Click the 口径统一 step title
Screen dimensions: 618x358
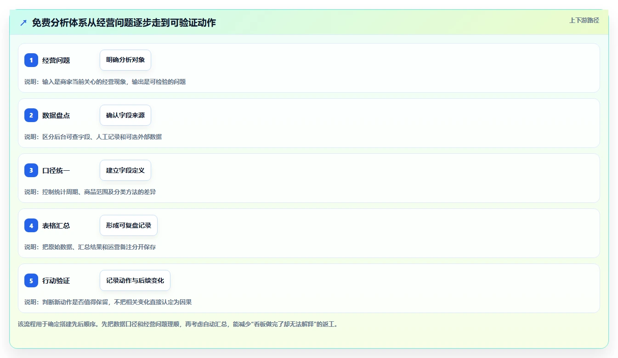(56, 170)
